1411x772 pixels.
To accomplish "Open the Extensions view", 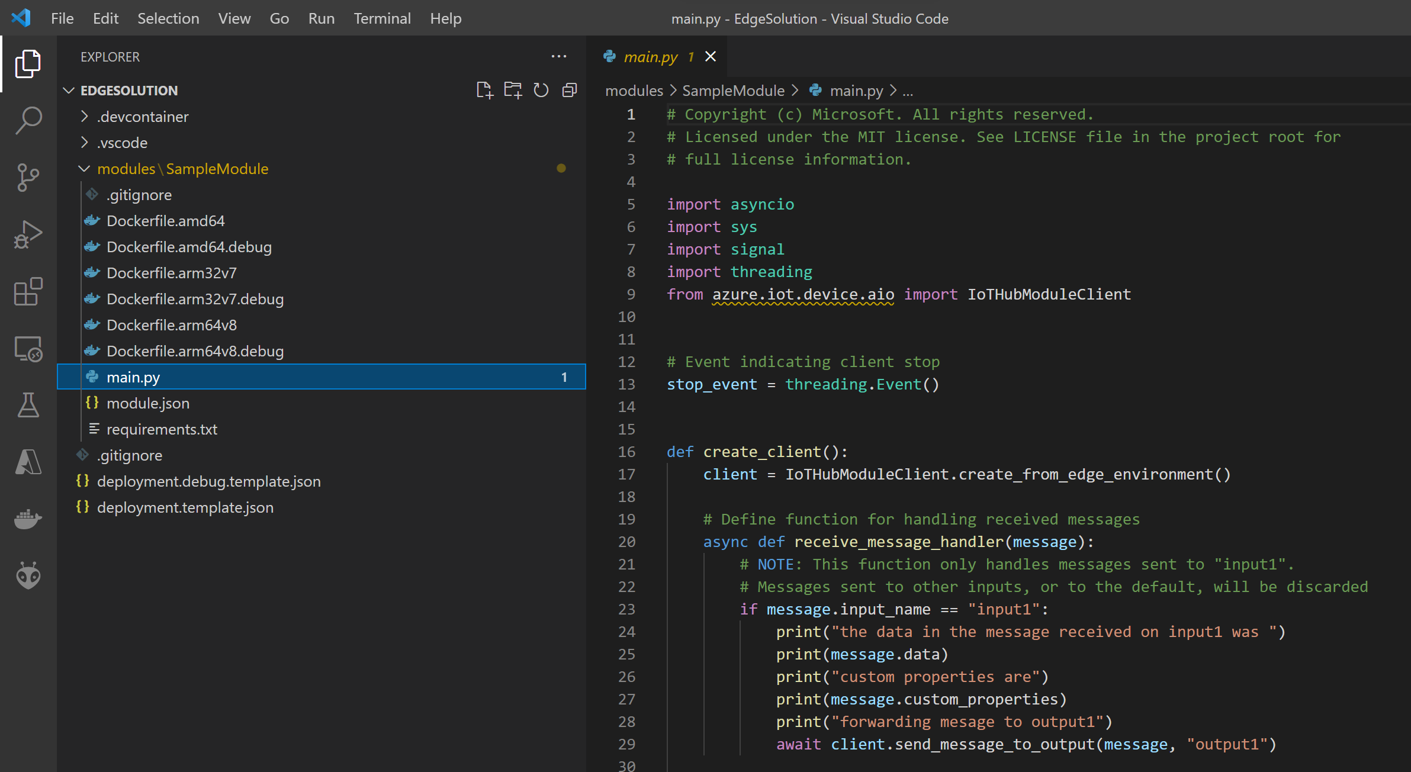I will [28, 292].
